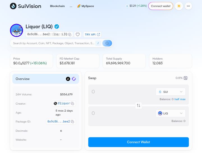Viewport: 202px width, 153px height.
Task: Click the slash shortcut key hint
Action: tap(98, 43)
